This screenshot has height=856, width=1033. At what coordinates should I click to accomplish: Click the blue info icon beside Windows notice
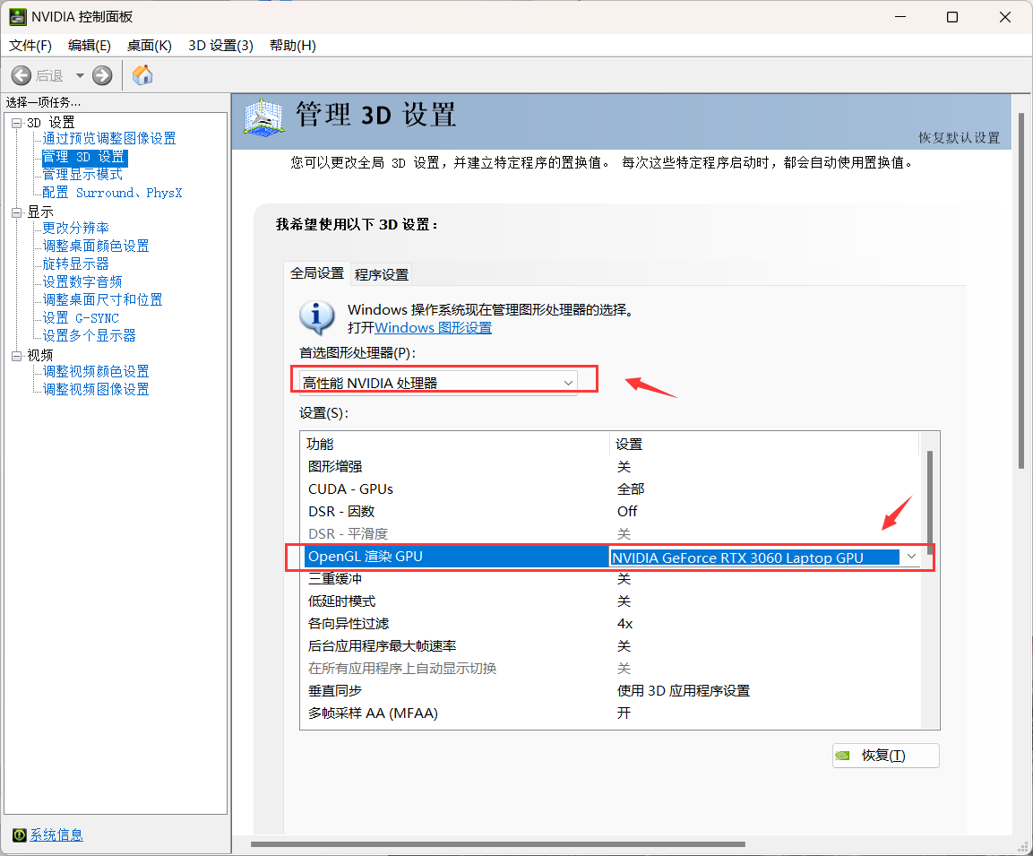pyautogui.click(x=317, y=317)
